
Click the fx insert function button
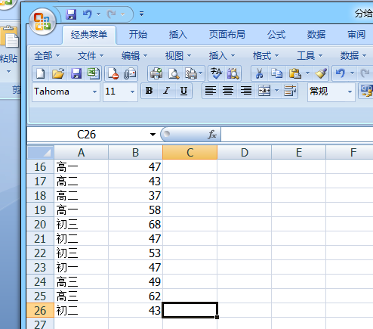212,135
